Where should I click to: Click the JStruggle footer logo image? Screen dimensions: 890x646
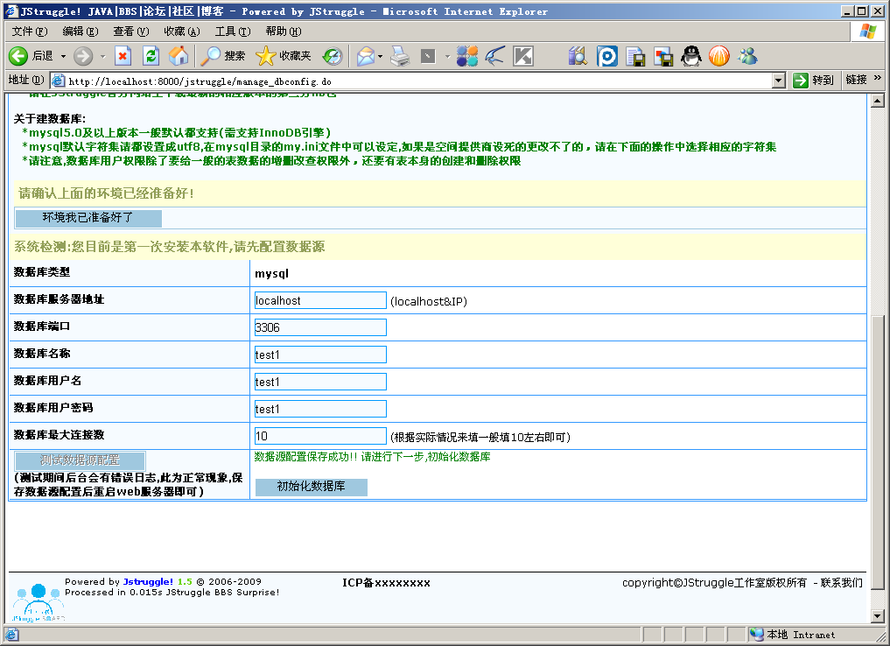pyautogui.click(x=38, y=602)
